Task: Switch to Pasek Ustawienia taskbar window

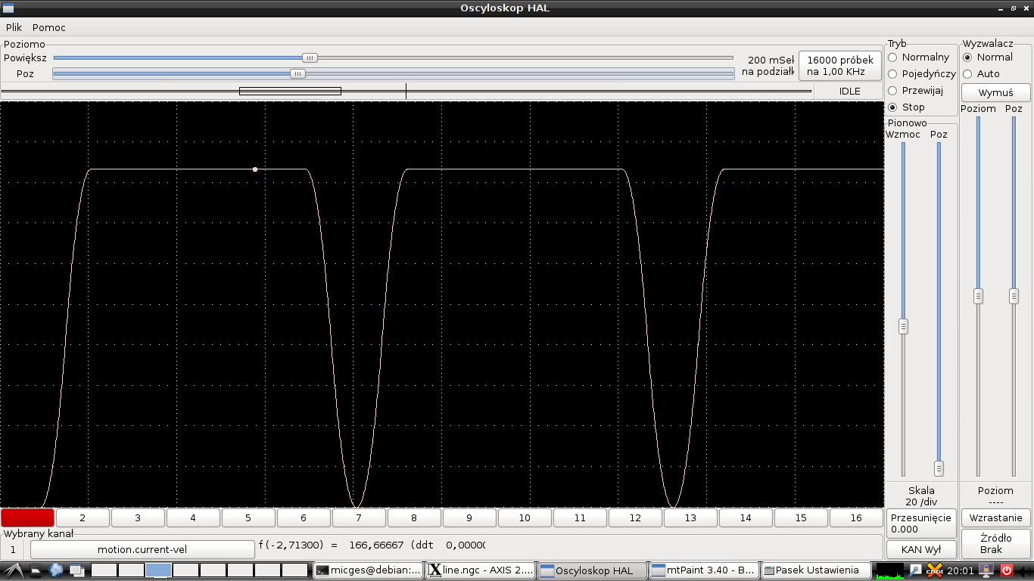Action: coord(816,570)
